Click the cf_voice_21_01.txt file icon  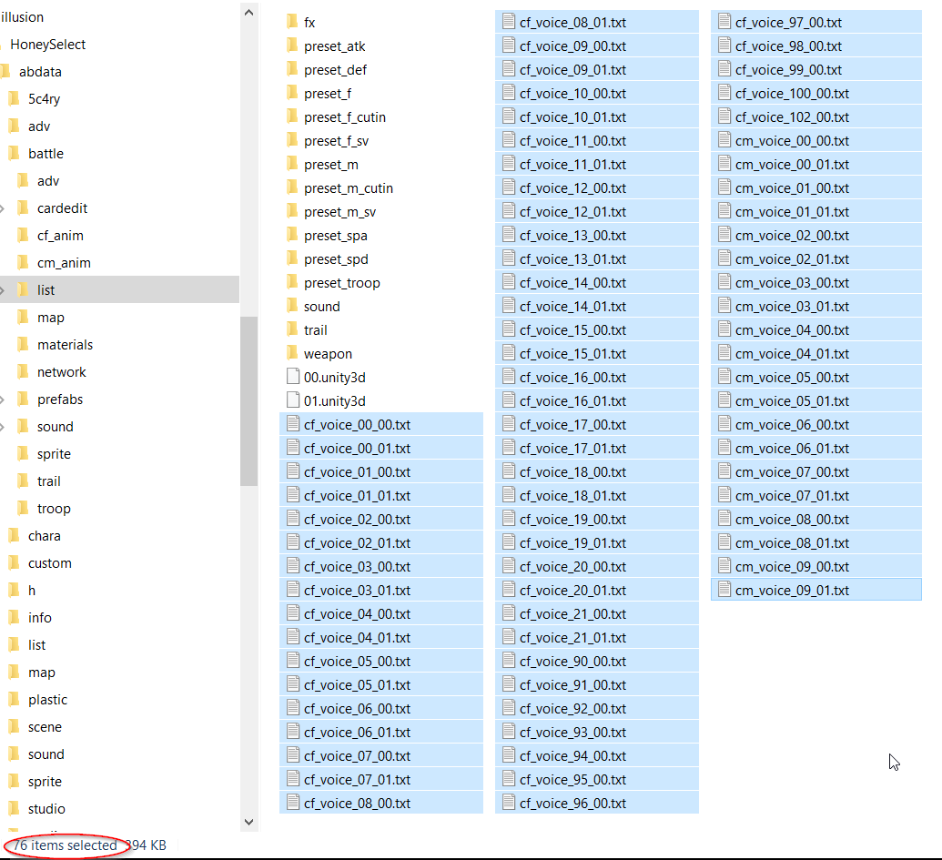point(508,637)
